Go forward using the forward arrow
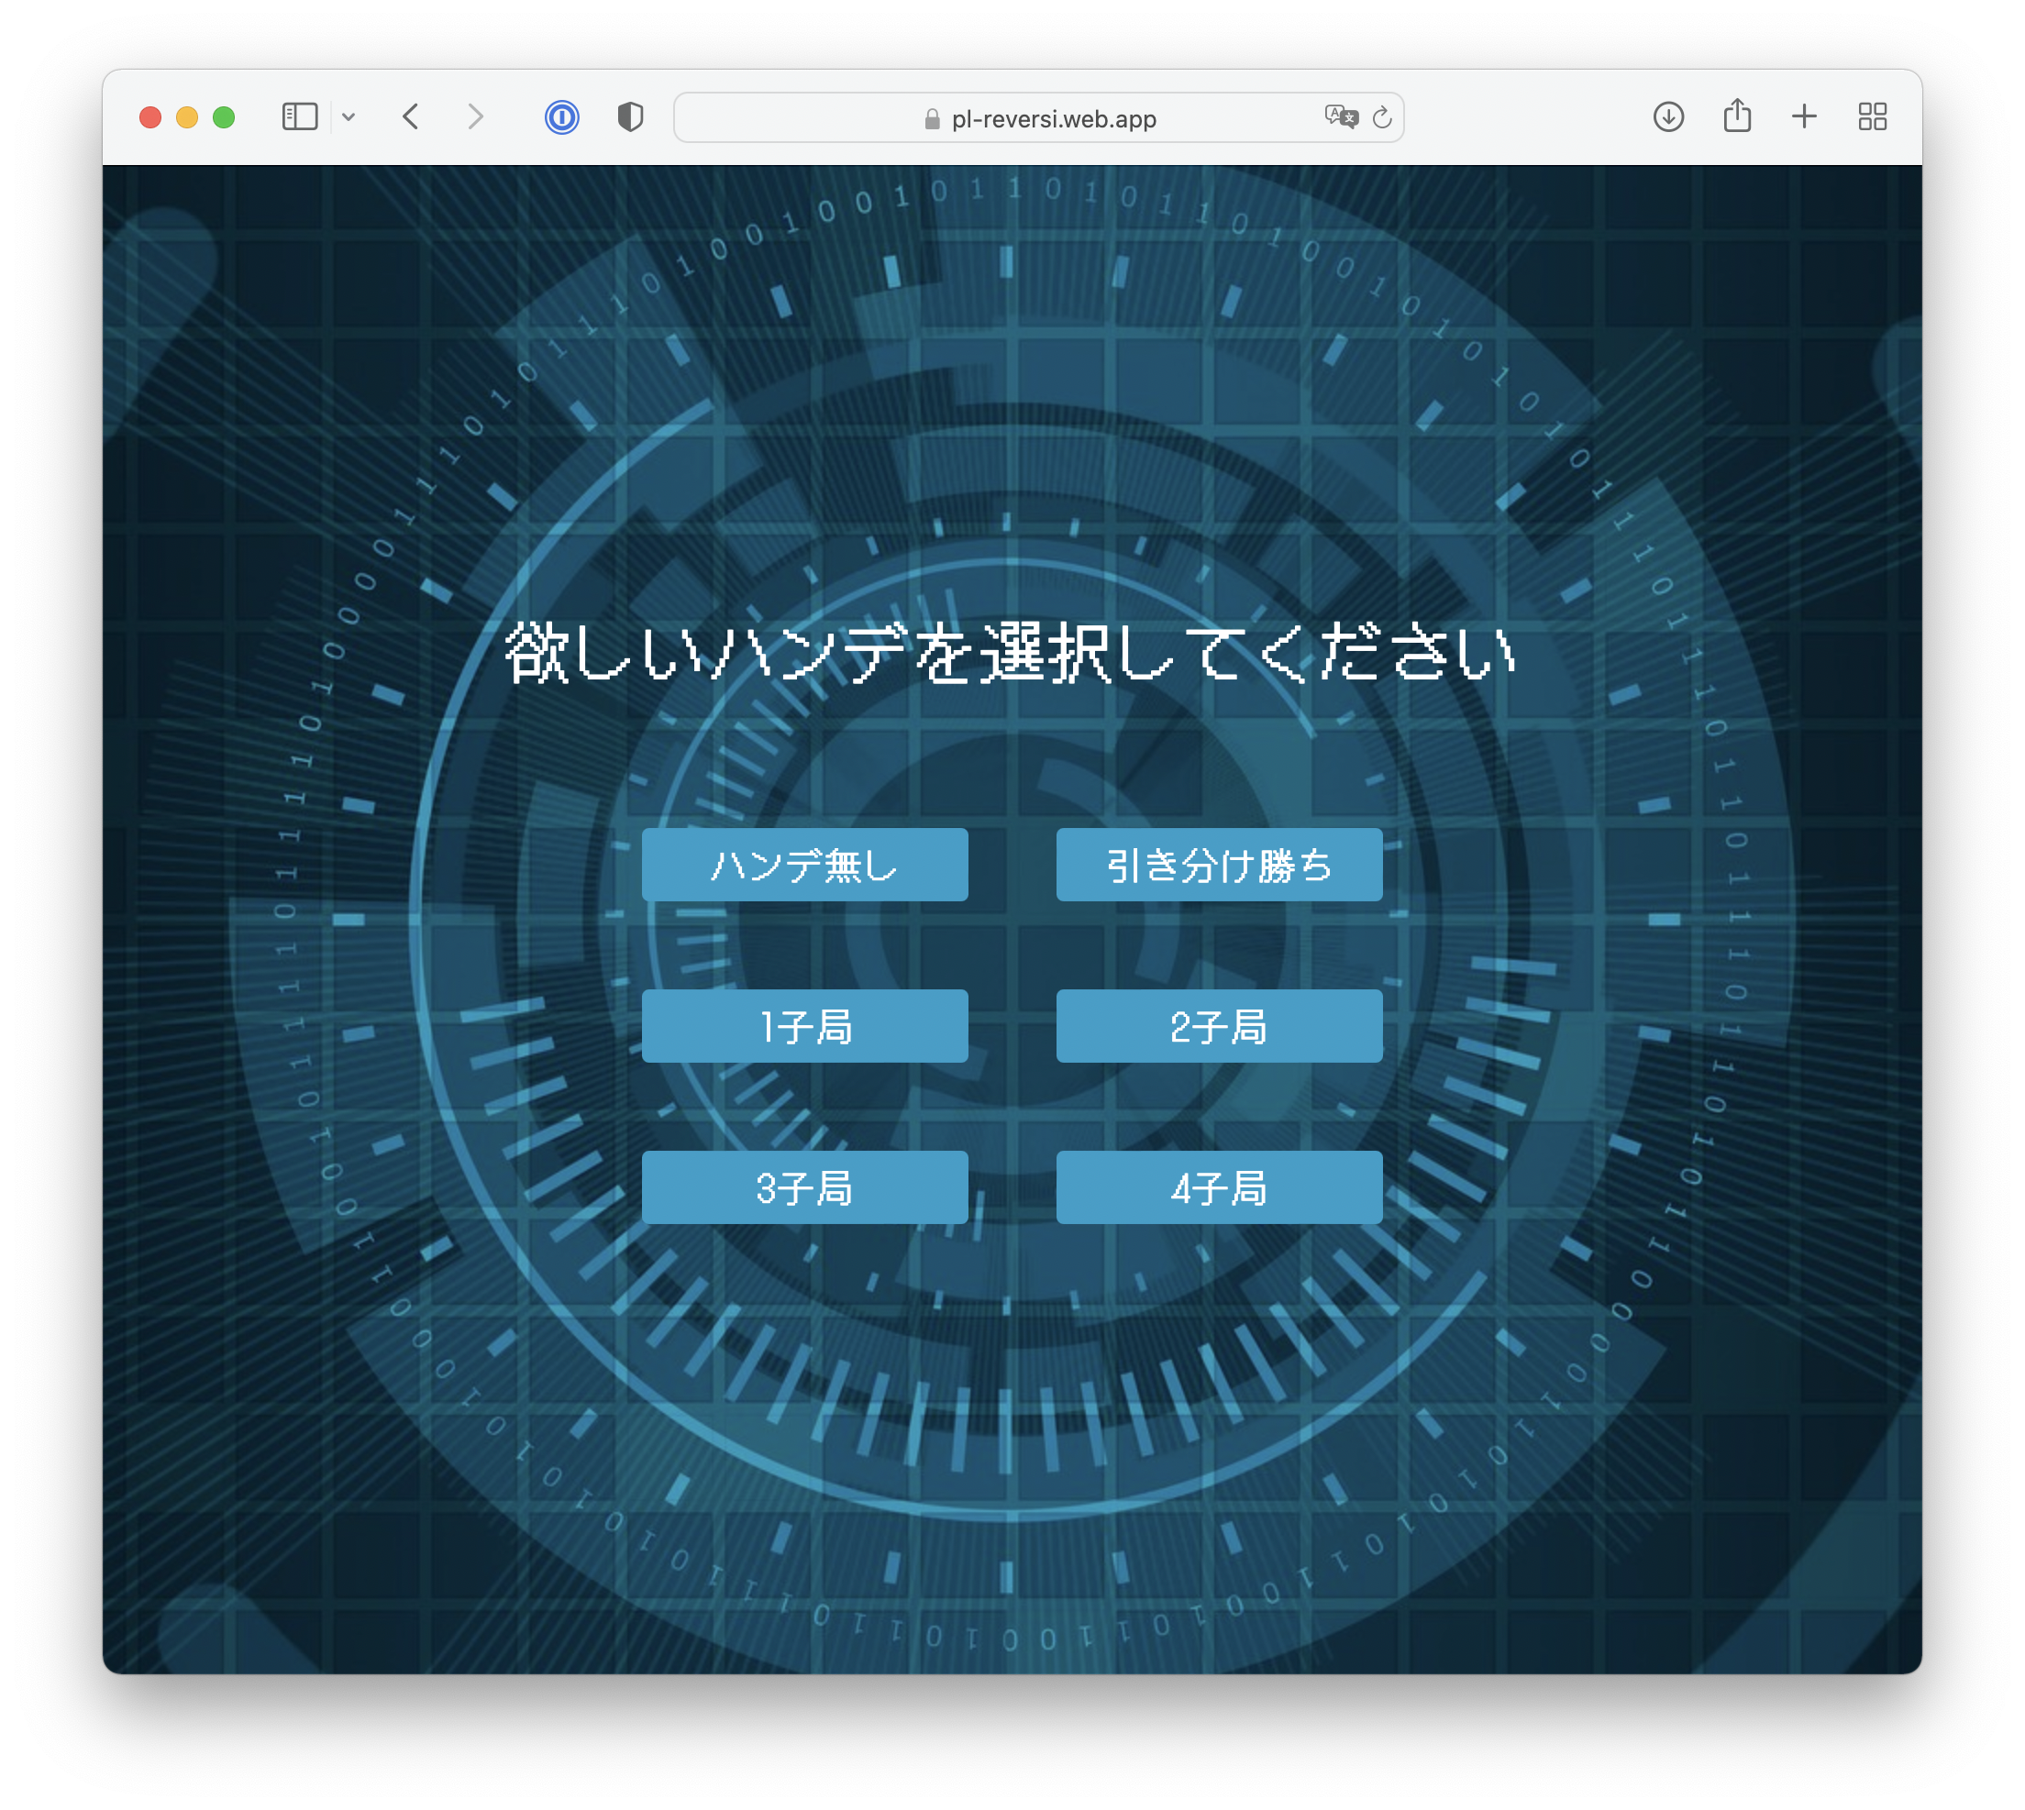 pyautogui.click(x=475, y=117)
